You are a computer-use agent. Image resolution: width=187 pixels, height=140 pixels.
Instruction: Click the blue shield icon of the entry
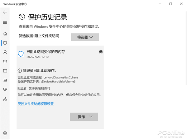coord(21,54)
